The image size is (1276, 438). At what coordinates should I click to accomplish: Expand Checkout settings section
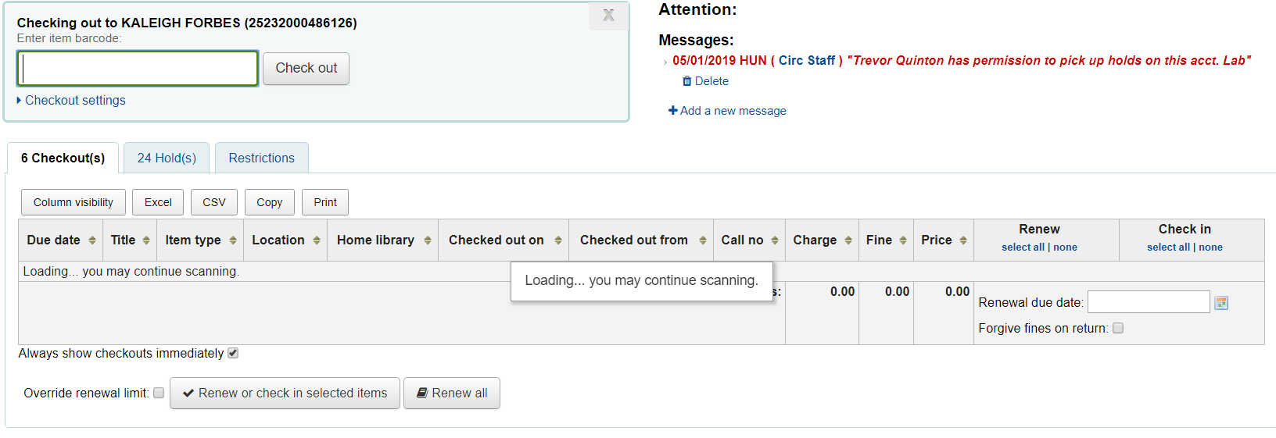[74, 101]
